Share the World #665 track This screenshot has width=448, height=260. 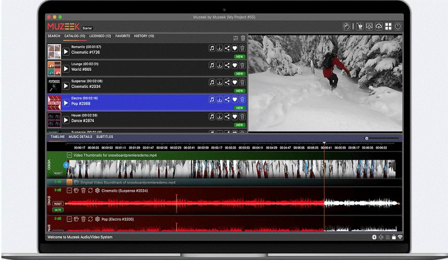(x=227, y=65)
